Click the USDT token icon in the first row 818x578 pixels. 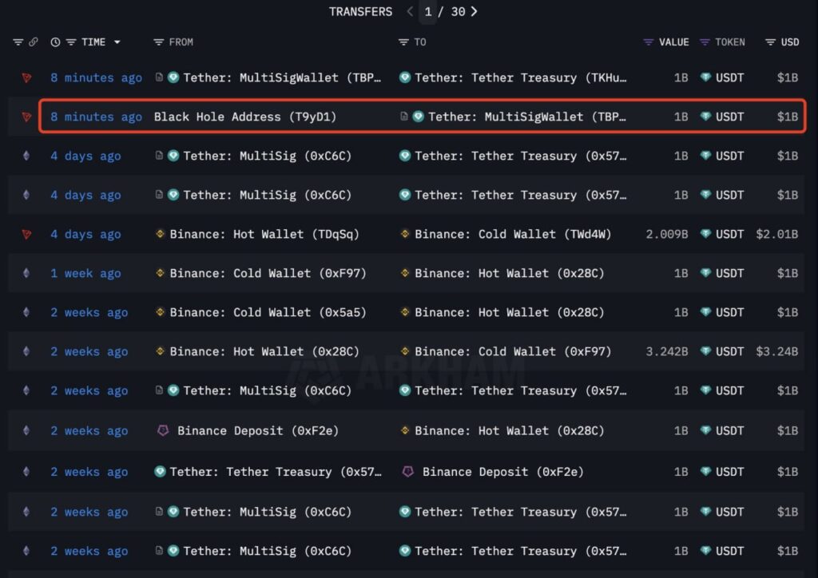(x=704, y=77)
